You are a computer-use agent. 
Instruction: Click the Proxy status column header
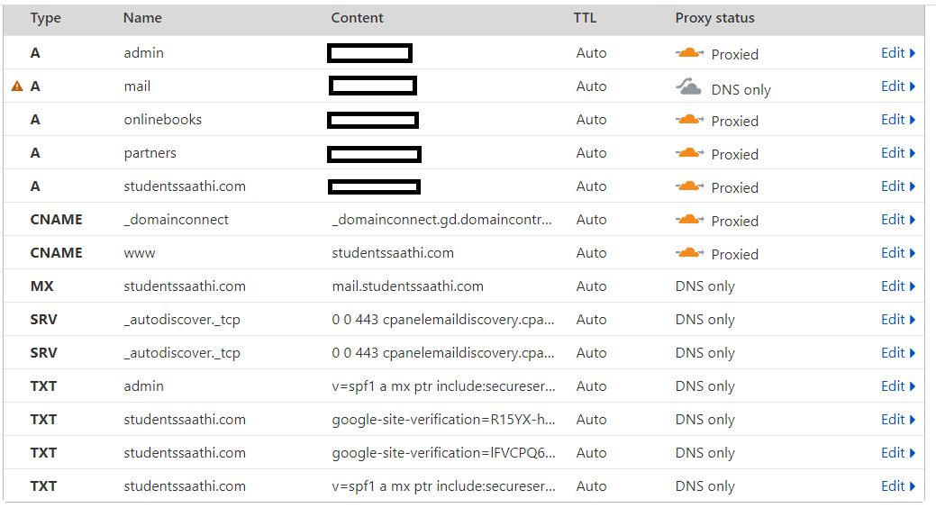pos(714,18)
